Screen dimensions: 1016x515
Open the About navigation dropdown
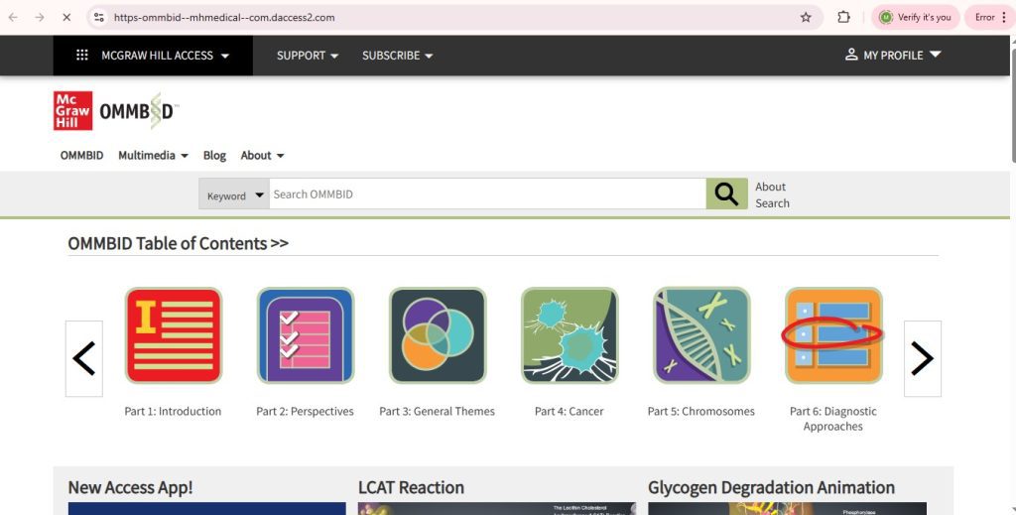pyautogui.click(x=262, y=156)
